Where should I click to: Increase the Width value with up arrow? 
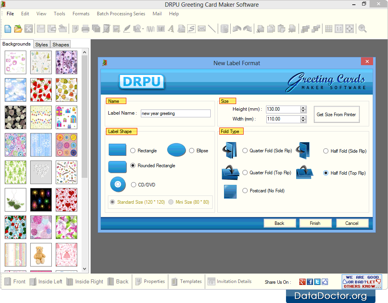click(x=303, y=118)
